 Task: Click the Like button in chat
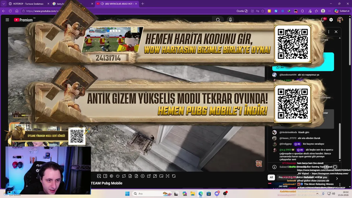pyautogui.click(x=280, y=67)
